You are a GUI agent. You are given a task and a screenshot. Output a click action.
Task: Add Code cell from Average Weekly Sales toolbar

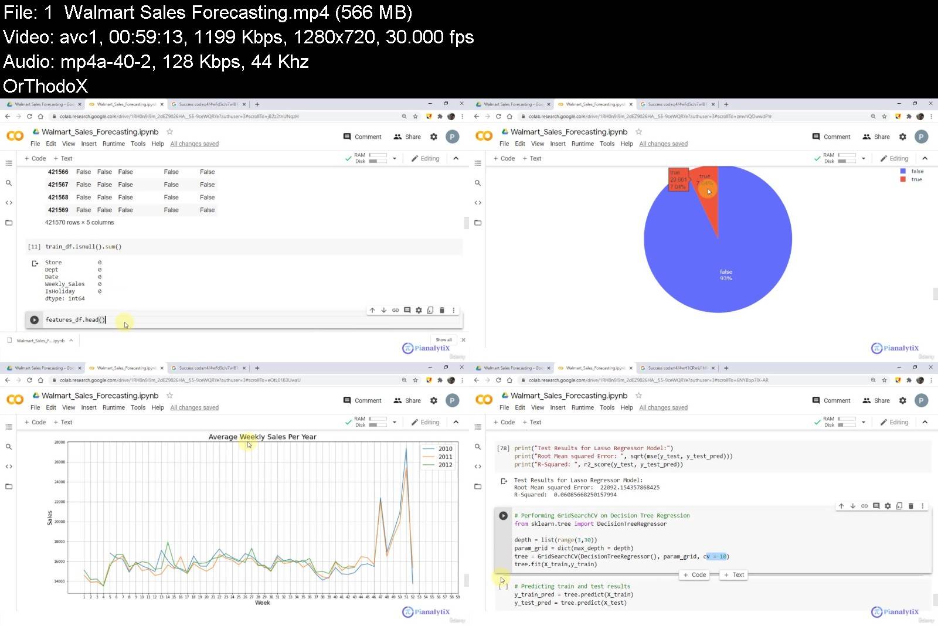click(x=35, y=422)
